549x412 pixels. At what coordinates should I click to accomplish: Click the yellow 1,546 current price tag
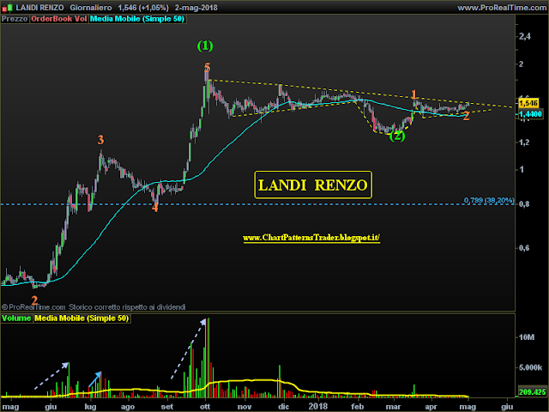528,103
